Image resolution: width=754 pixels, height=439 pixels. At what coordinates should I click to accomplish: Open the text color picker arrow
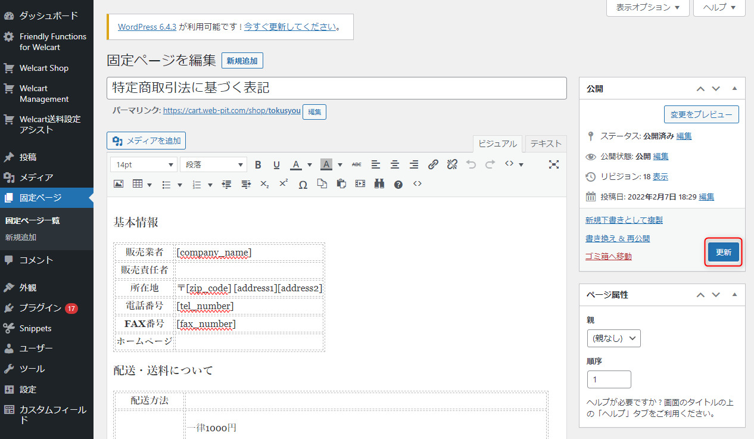point(311,164)
